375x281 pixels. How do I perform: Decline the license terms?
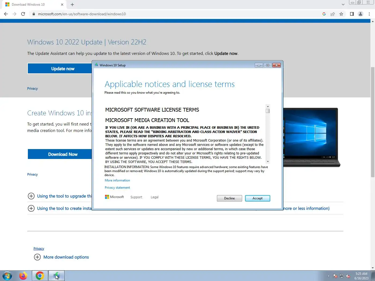229,198
